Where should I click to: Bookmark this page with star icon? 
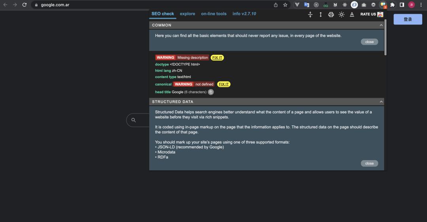pos(285,5)
